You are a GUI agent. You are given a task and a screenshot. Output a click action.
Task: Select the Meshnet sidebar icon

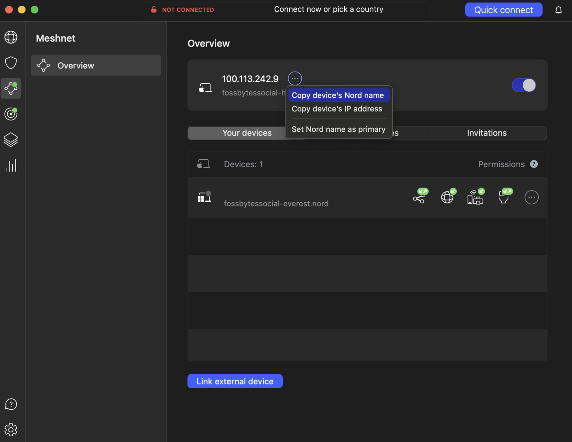click(11, 88)
